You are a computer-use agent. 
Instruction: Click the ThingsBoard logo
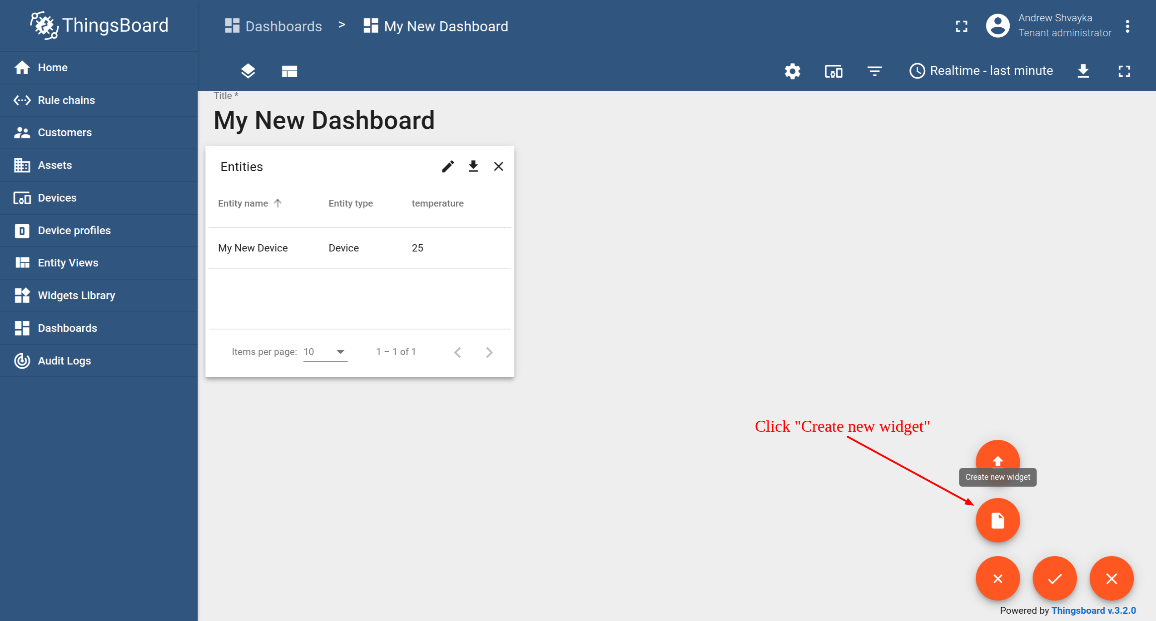(x=99, y=25)
